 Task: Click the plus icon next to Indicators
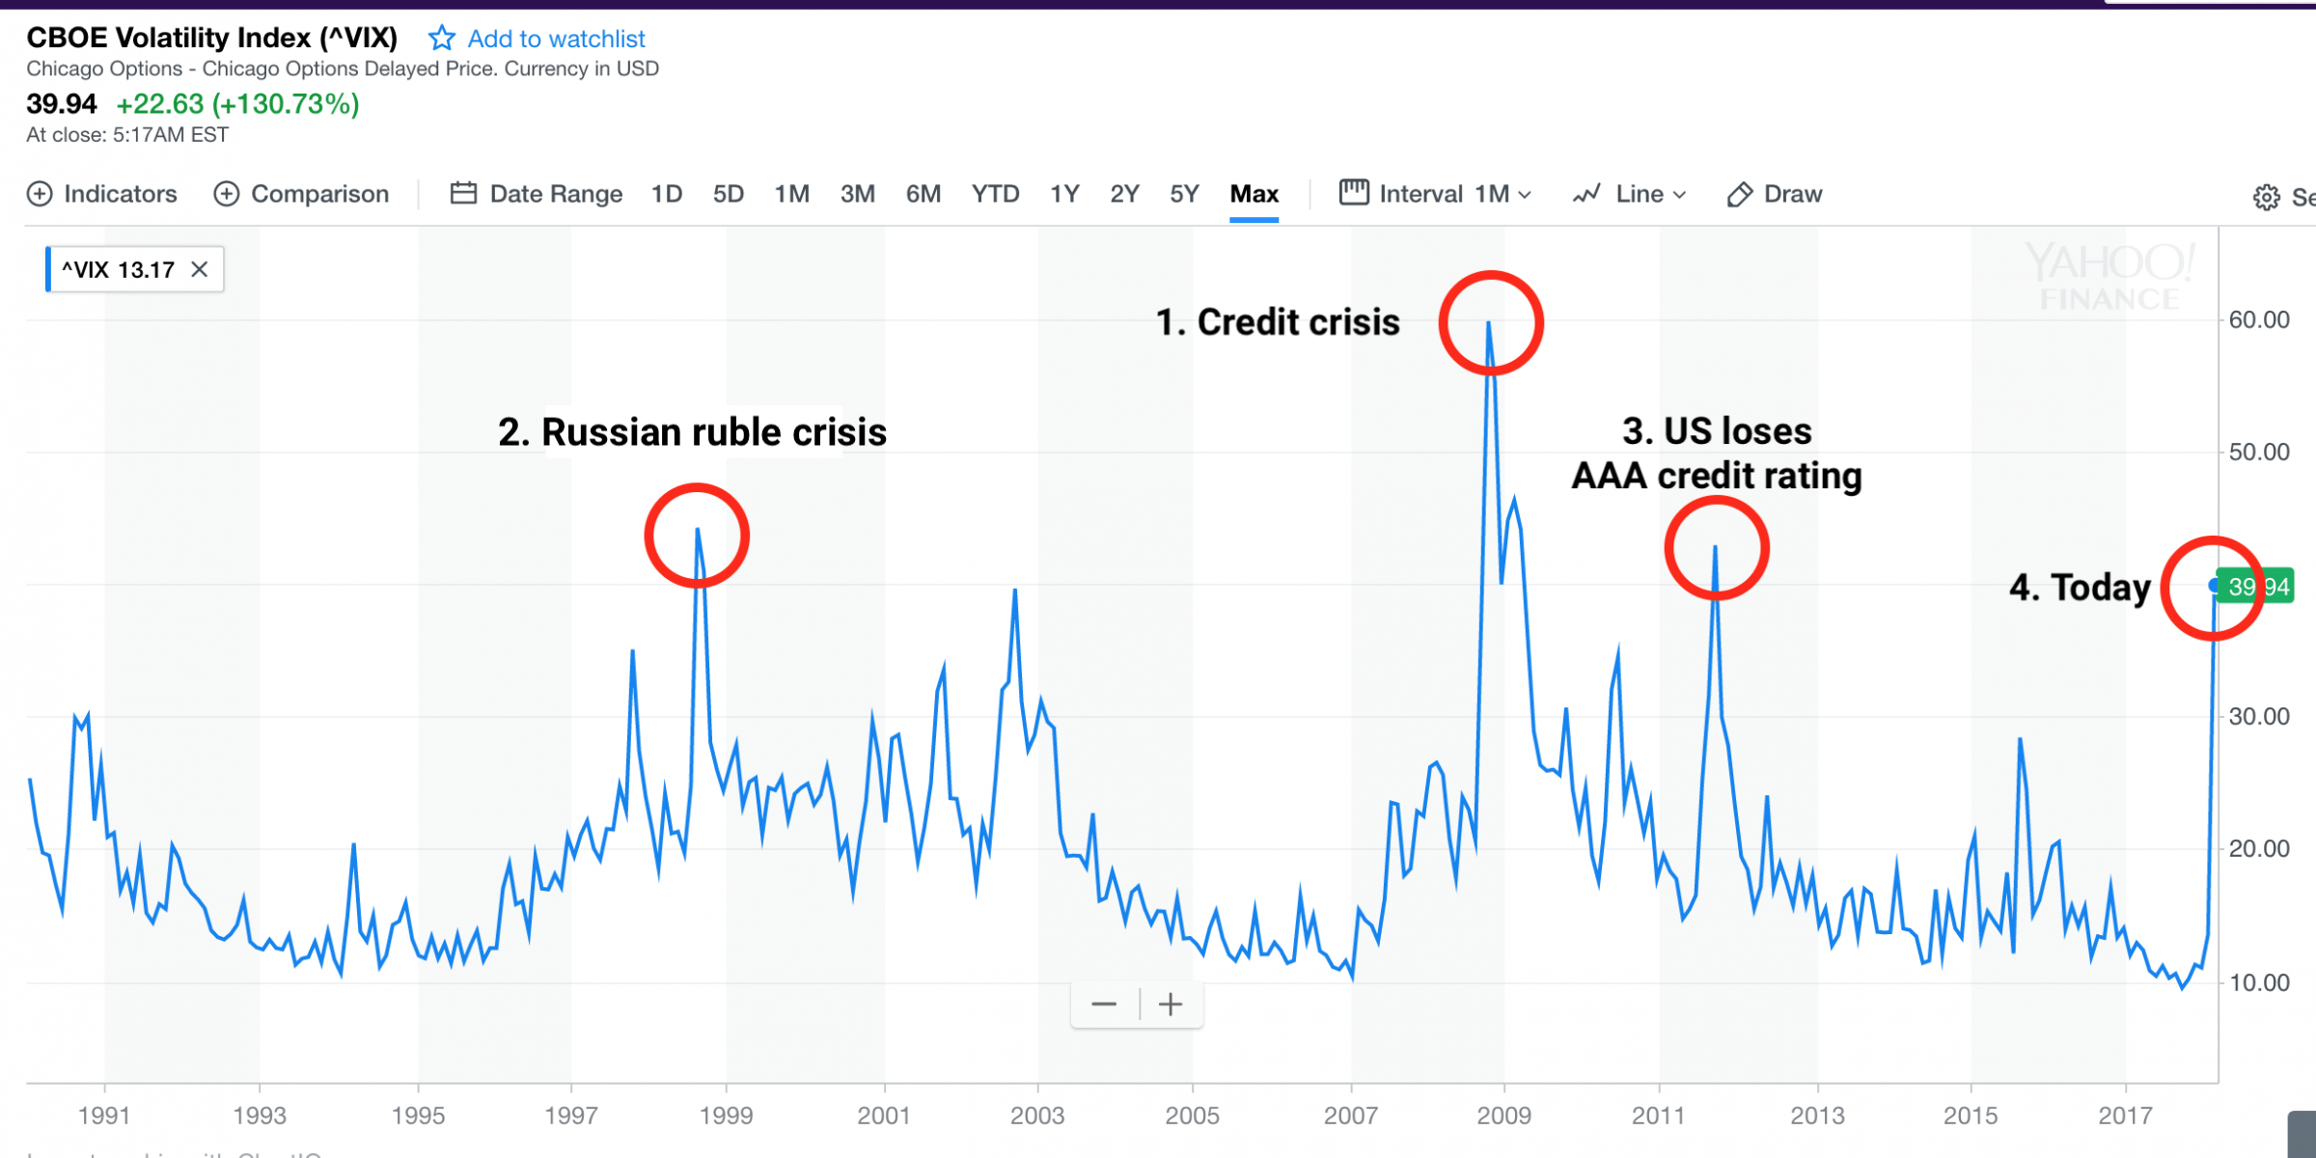pos(40,193)
